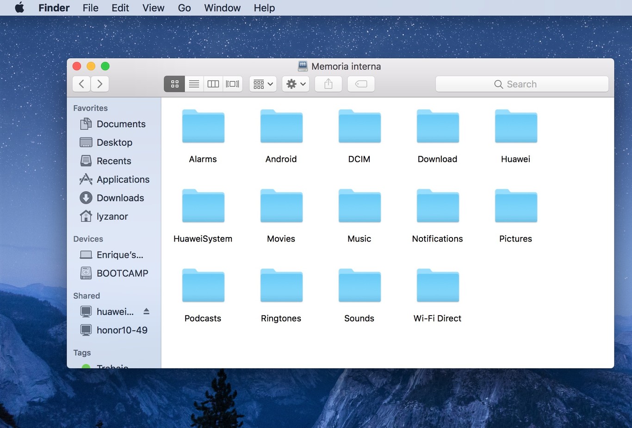
Task: Click the Forward navigation arrow
Action: [99, 84]
